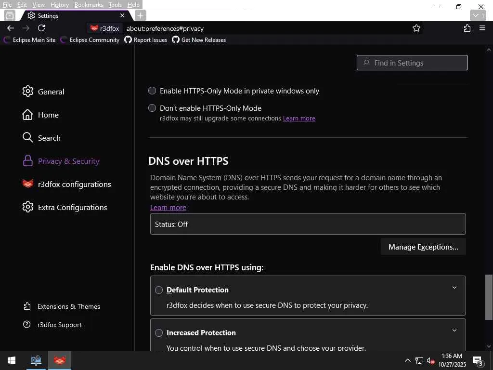The image size is (493, 370).
Task: Open the extensions puzzle icon
Action: (x=467, y=28)
